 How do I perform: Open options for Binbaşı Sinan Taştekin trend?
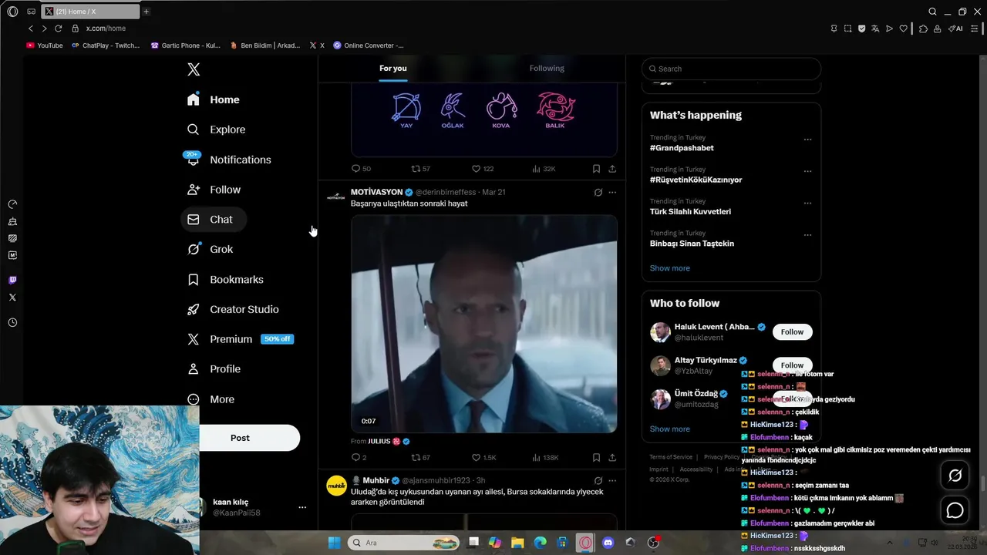tap(807, 235)
